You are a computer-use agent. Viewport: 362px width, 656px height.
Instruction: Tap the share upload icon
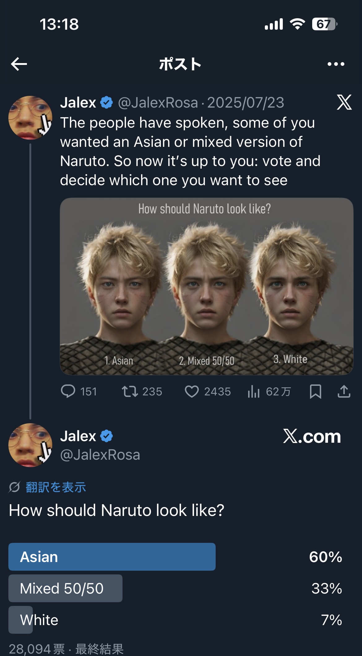(344, 391)
